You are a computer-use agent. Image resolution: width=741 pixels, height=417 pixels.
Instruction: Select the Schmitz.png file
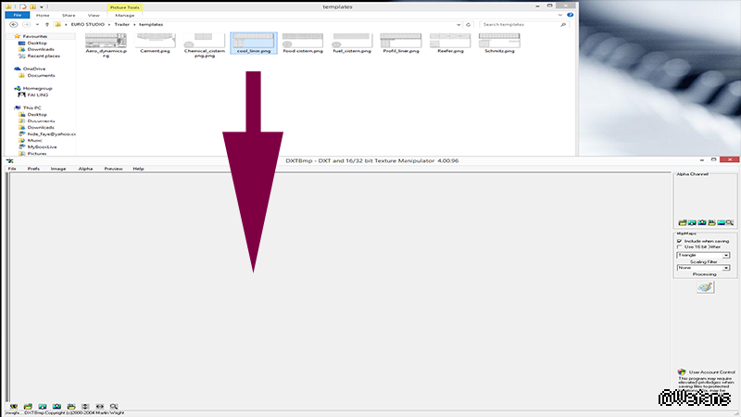coord(499,43)
